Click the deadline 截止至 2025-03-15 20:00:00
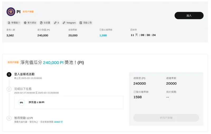This screenshot has height=134, width=211. [x=28, y=78]
